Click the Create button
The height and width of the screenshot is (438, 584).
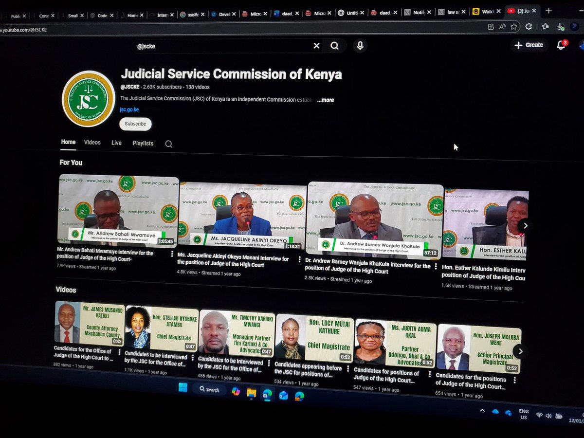[529, 45]
